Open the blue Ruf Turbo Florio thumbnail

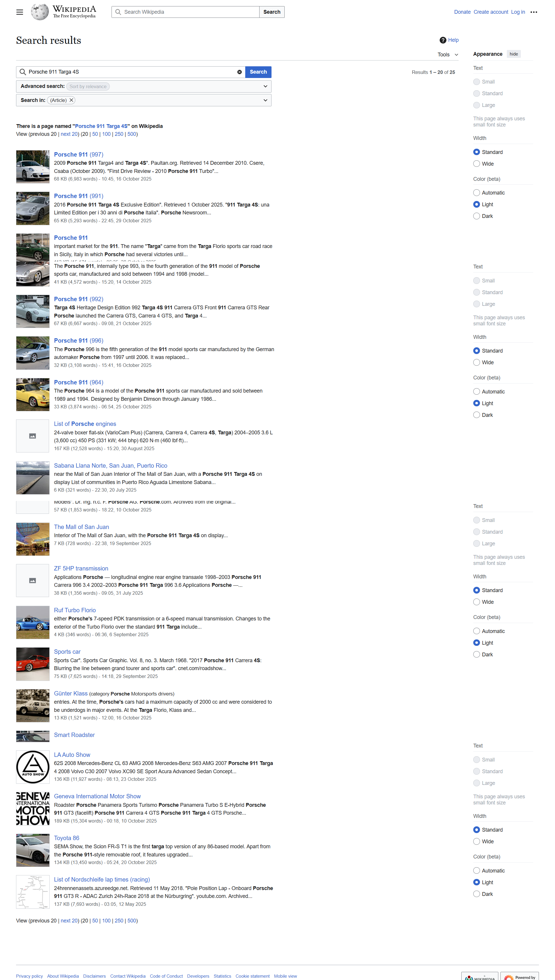(x=33, y=622)
